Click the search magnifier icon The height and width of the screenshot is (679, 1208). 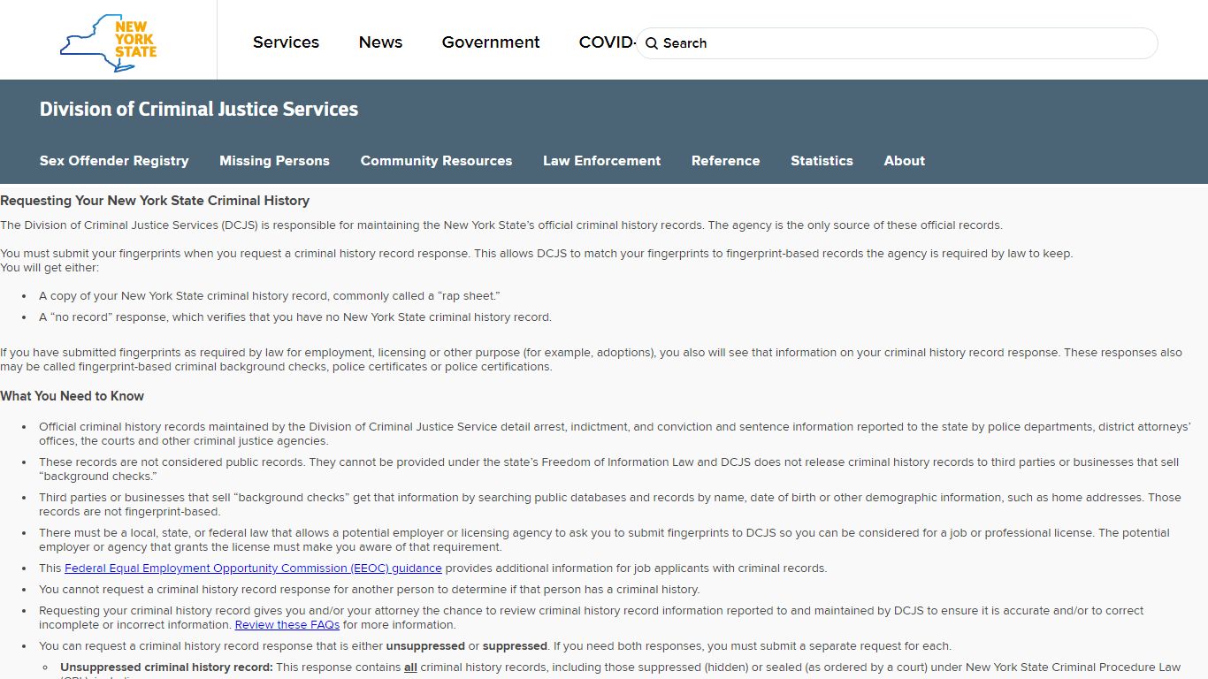click(652, 43)
